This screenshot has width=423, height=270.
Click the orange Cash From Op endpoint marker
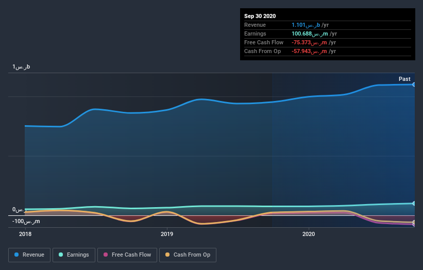414,222
